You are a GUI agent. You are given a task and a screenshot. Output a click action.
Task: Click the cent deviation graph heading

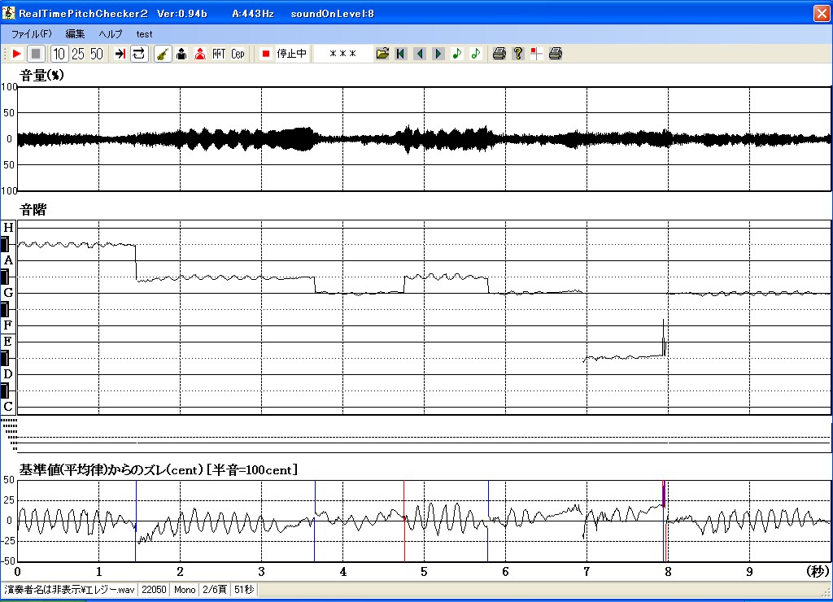(x=159, y=469)
